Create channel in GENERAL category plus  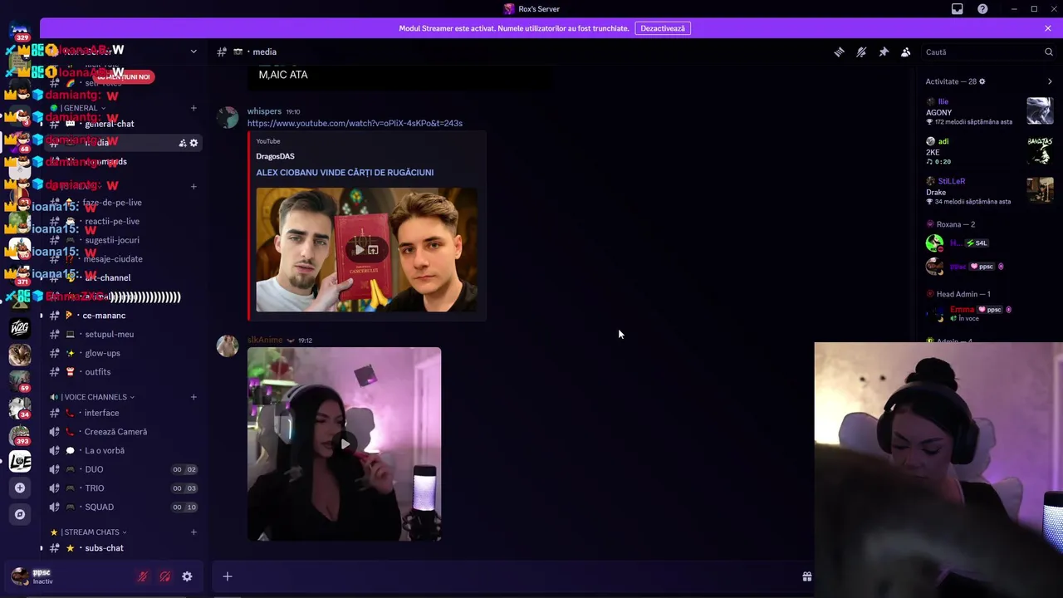193,108
